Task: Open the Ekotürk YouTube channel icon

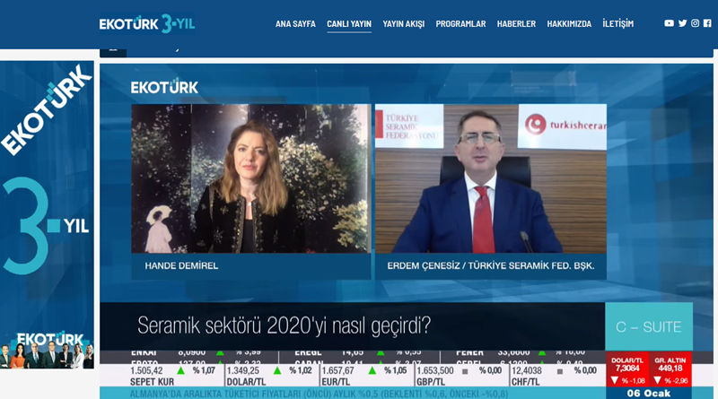Action: click(669, 23)
